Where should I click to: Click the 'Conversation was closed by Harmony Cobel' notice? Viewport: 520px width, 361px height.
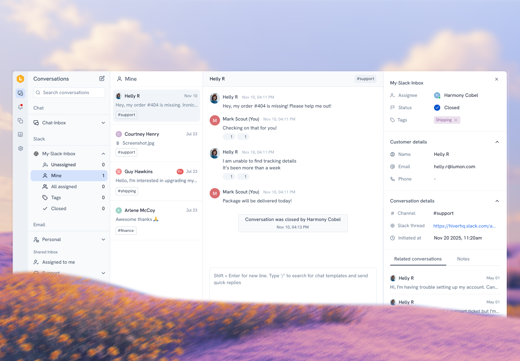point(293,223)
